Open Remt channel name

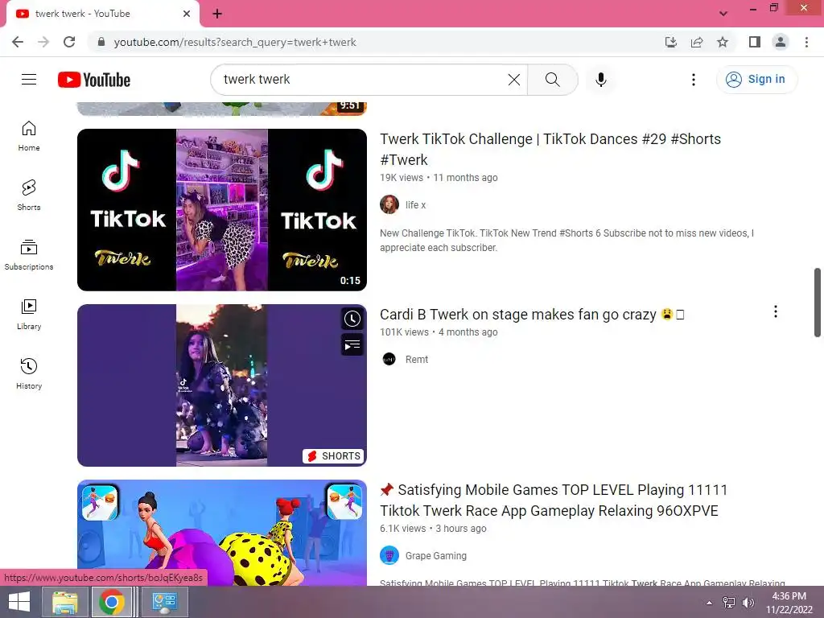click(417, 360)
